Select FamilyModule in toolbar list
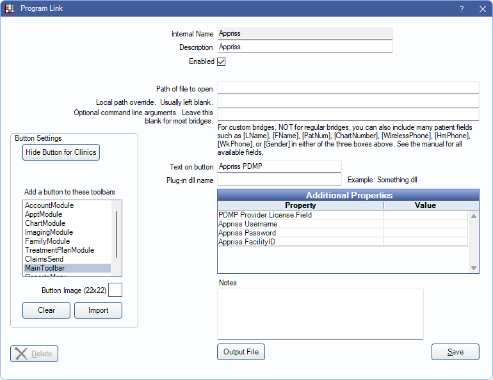Screen dimensions: 493x380 click(67, 241)
